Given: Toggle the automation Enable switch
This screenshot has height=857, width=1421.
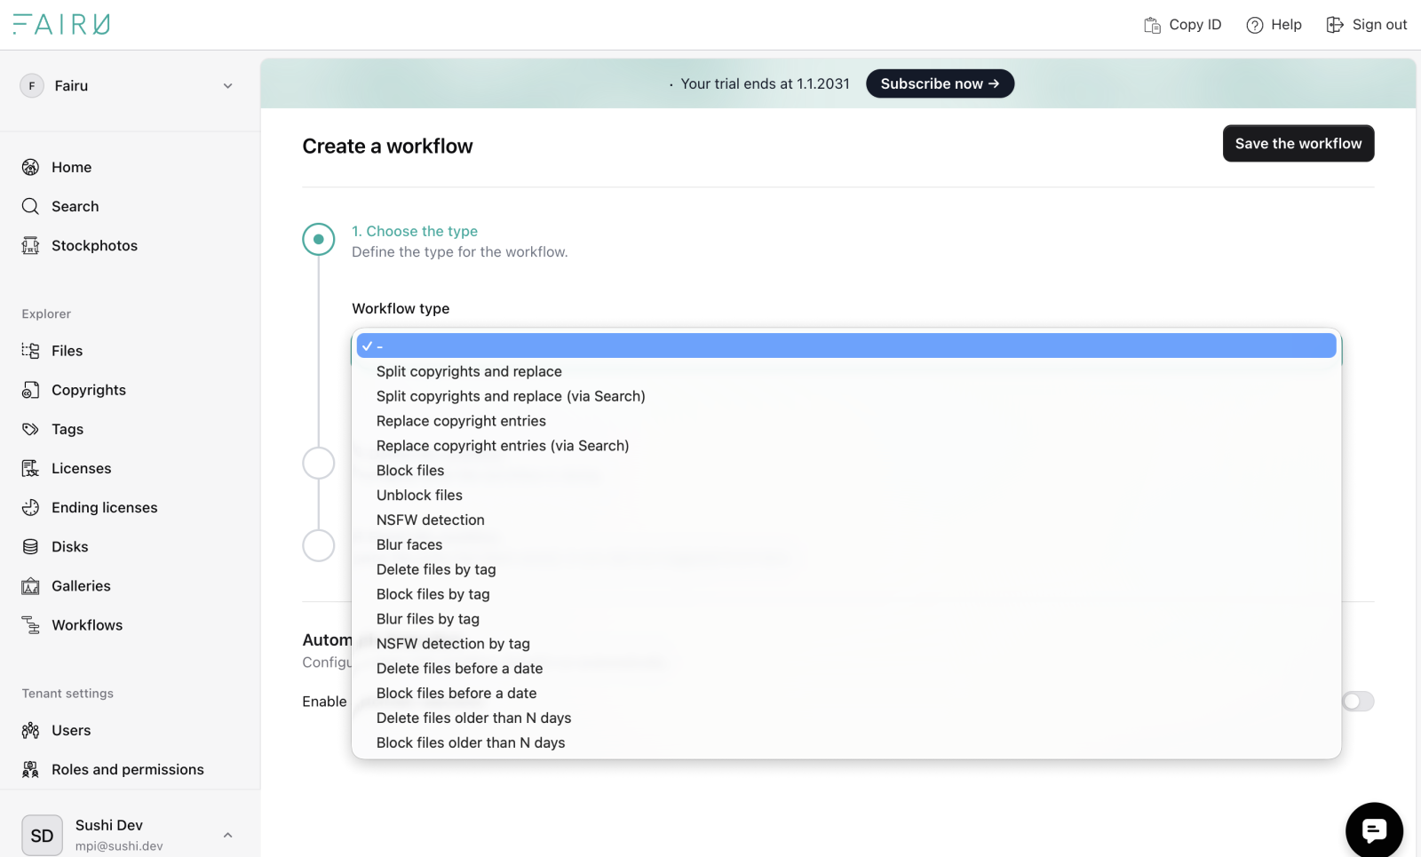Looking at the screenshot, I should (x=1357, y=702).
